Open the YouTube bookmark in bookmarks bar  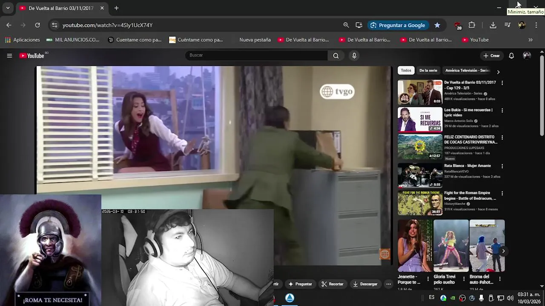[x=475, y=40]
